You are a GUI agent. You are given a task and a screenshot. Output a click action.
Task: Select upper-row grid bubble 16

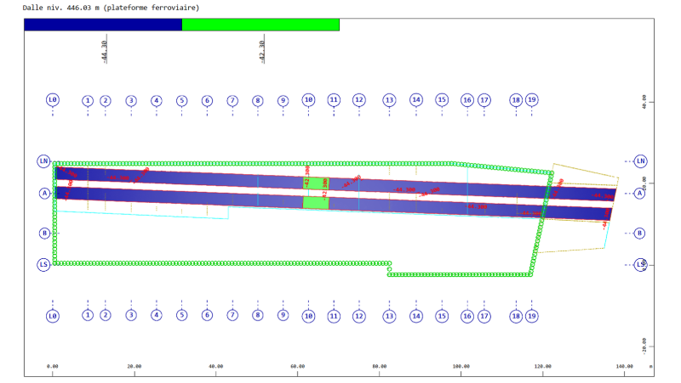(x=467, y=100)
